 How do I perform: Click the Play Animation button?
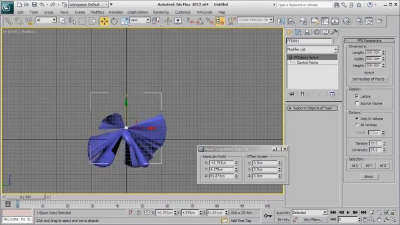point(348,212)
